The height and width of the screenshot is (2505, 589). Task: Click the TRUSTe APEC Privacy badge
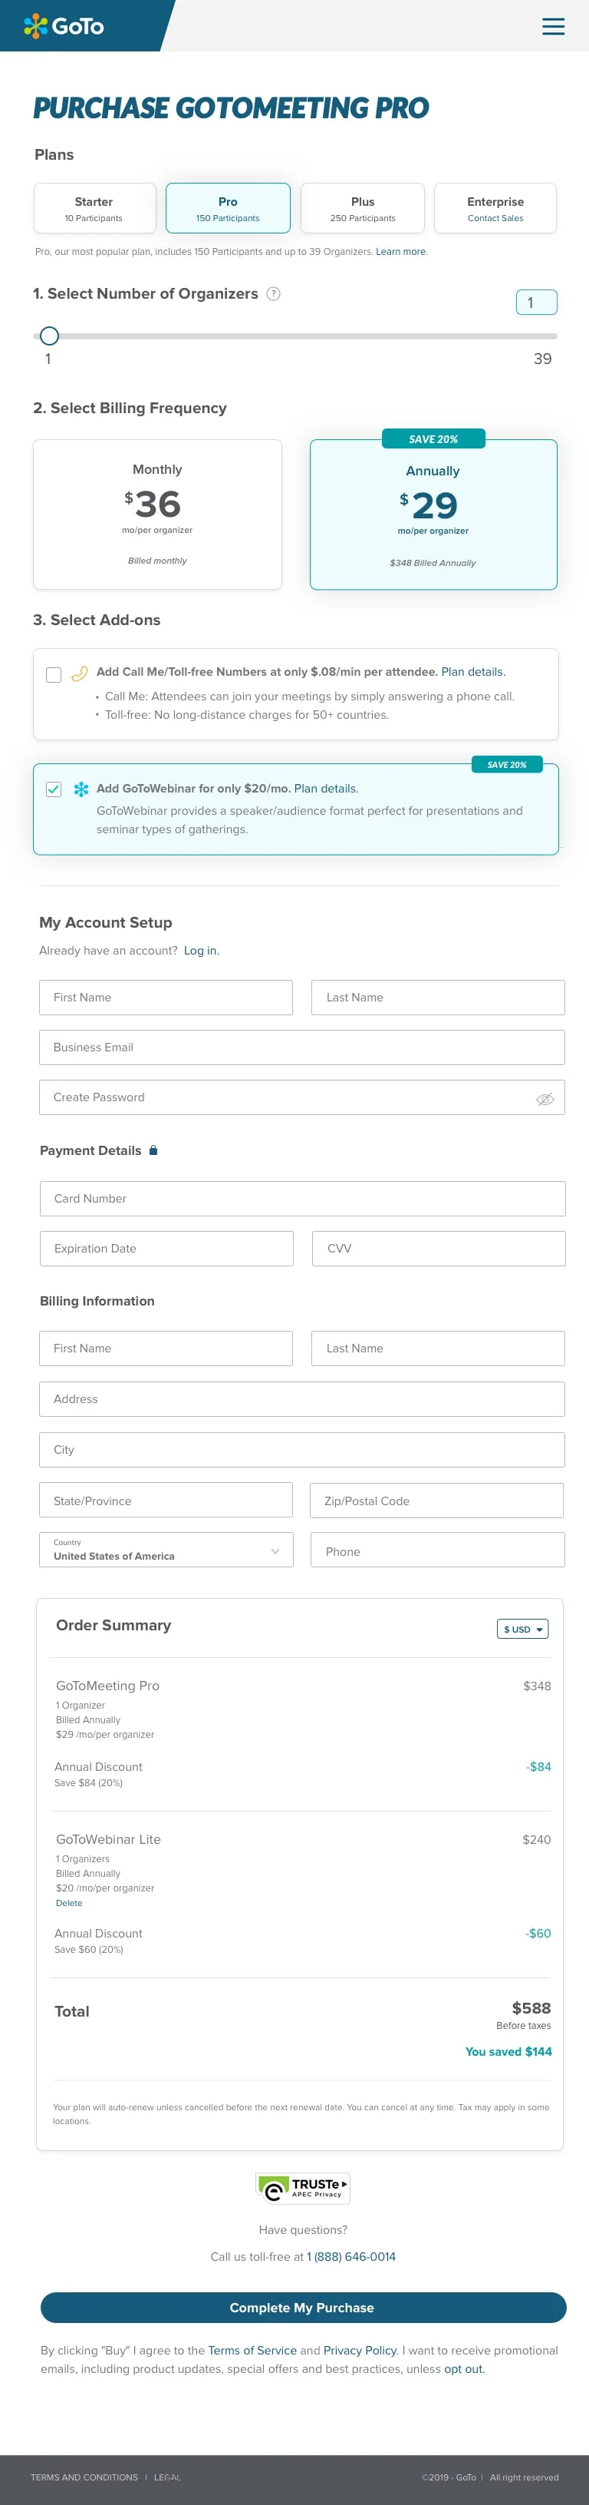pos(302,2188)
